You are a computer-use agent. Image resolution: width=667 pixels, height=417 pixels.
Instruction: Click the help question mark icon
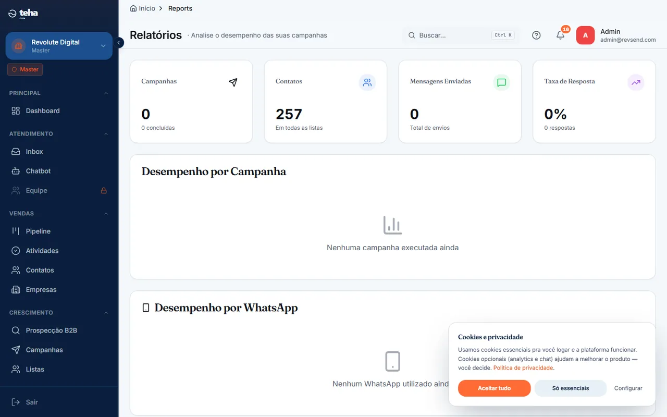[536, 35]
